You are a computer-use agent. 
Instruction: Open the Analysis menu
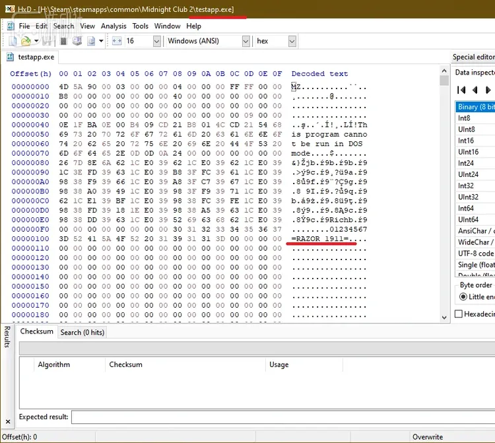point(114,26)
